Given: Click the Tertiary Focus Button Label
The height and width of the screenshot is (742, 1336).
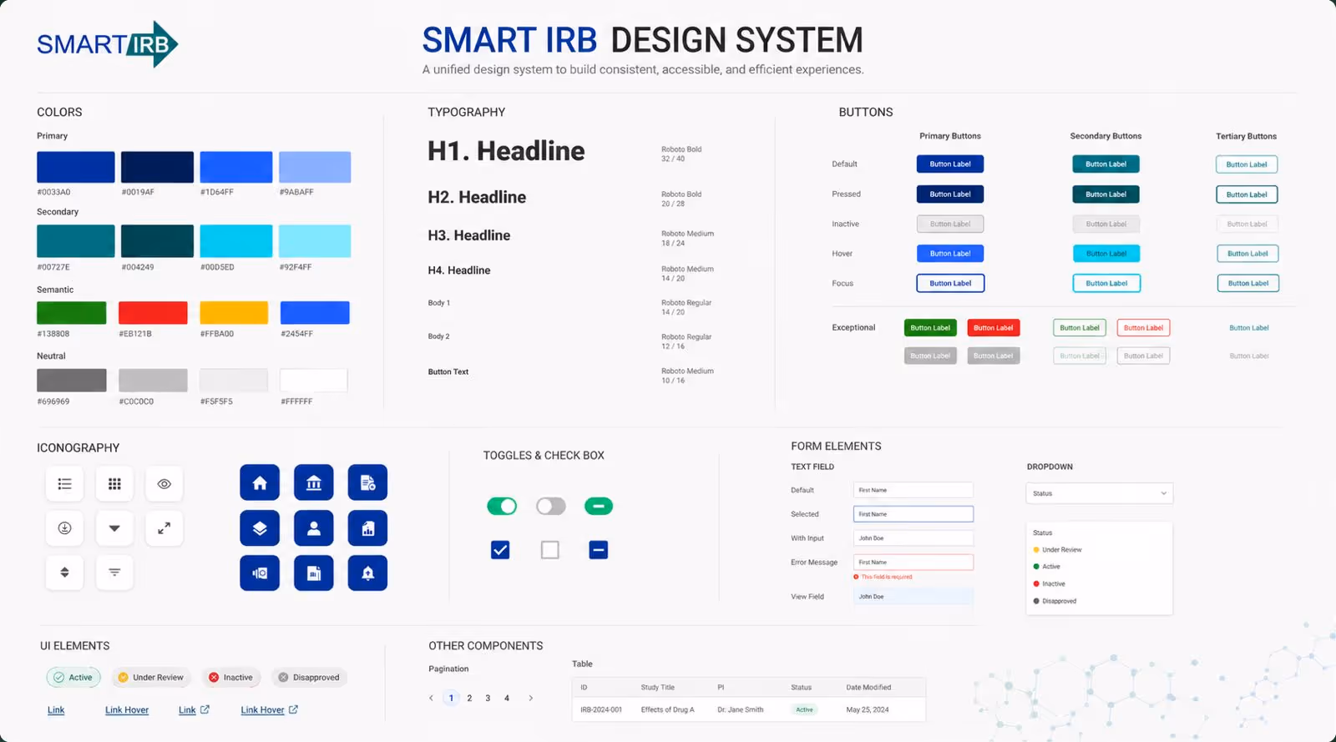Looking at the screenshot, I should (x=1248, y=284).
